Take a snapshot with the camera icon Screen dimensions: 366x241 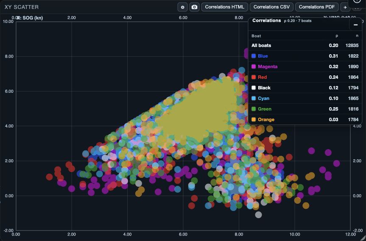194,7
